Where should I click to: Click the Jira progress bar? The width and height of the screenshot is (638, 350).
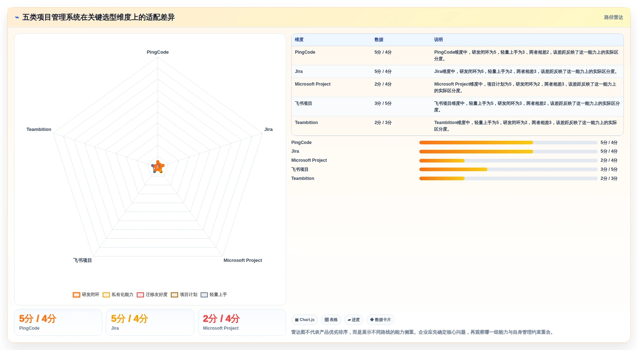(x=508, y=152)
